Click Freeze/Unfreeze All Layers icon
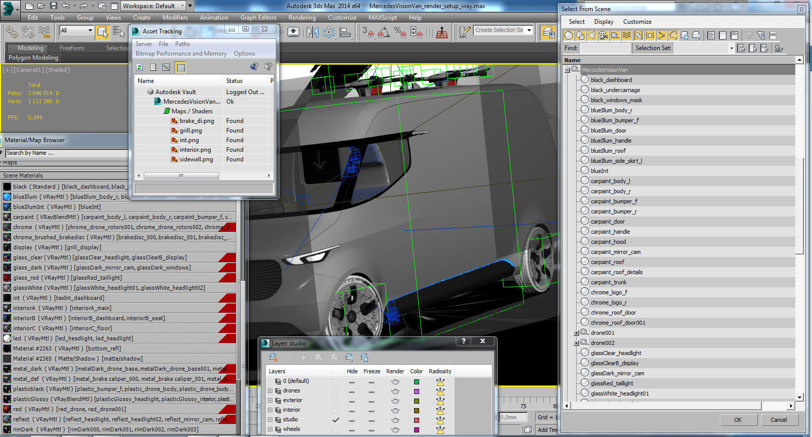Viewport: 812px width, 437px height. click(364, 358)
